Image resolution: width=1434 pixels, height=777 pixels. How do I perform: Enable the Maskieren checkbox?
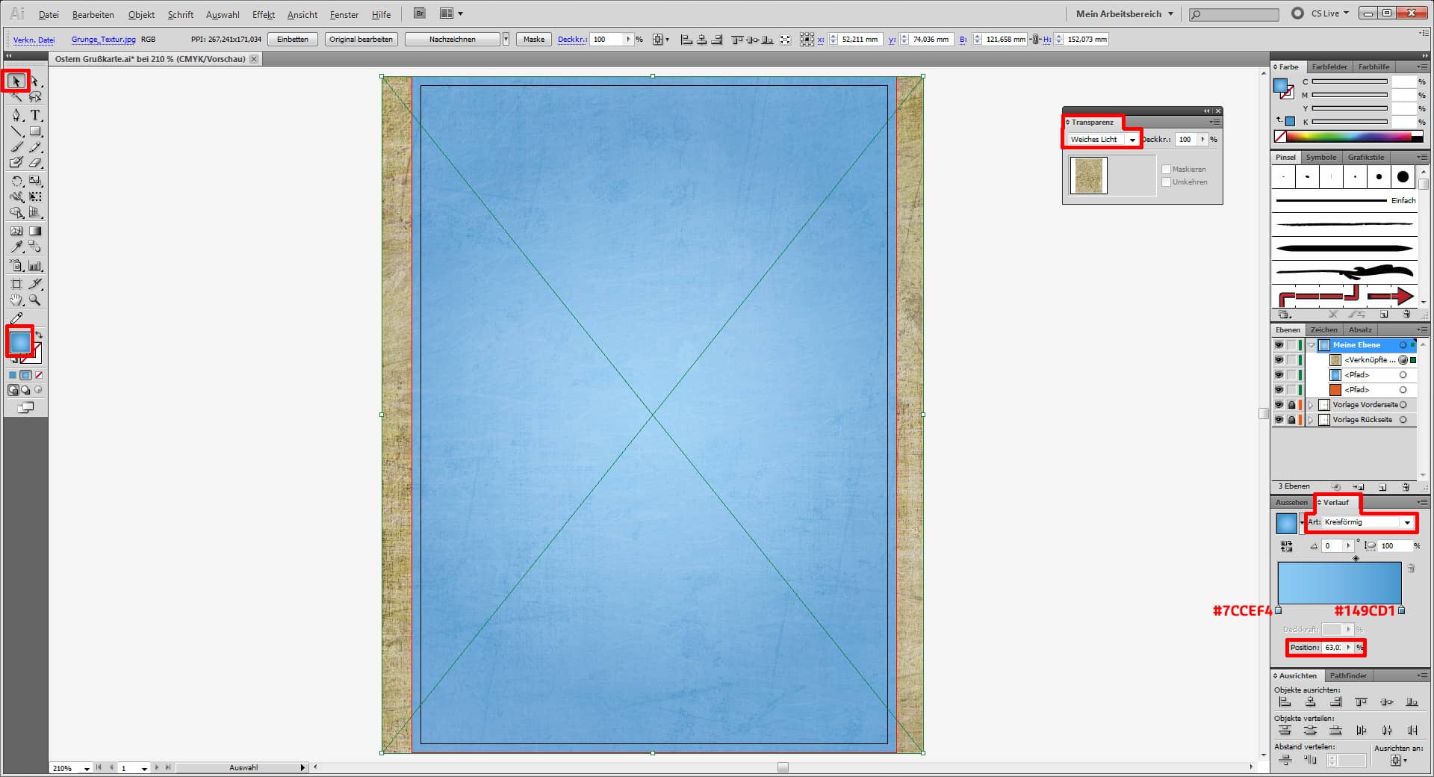point(1166,170)
